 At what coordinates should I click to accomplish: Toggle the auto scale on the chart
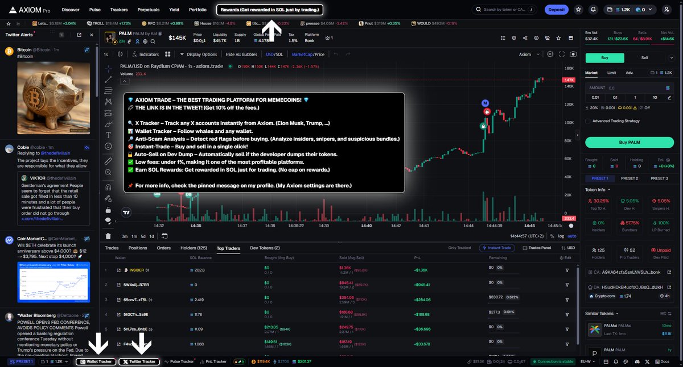tap(572, 236)
